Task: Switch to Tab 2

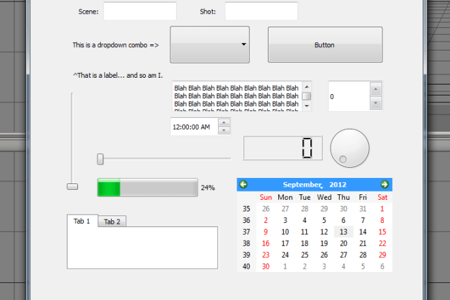Action: 112,222
